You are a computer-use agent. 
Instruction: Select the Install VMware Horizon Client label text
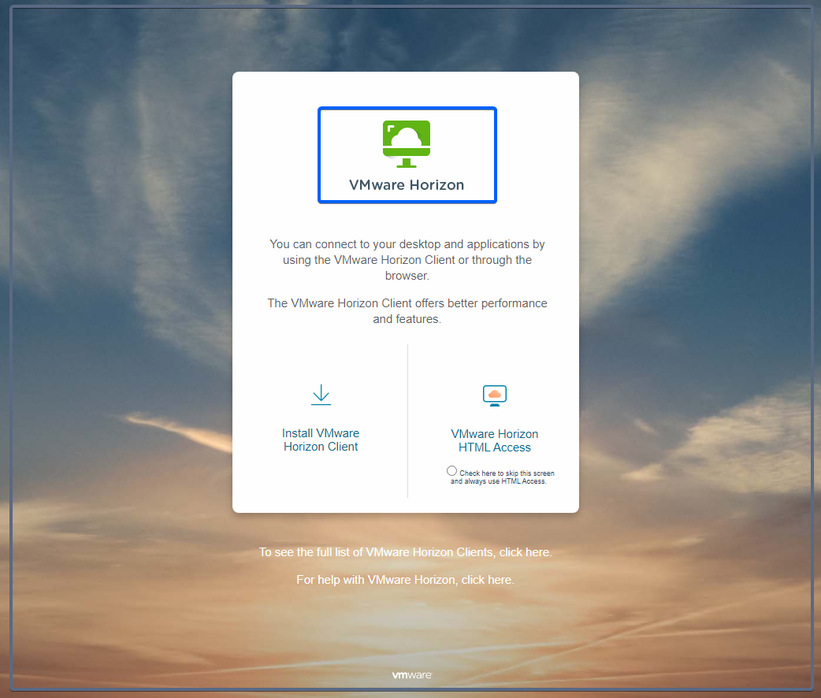[321, 440]
